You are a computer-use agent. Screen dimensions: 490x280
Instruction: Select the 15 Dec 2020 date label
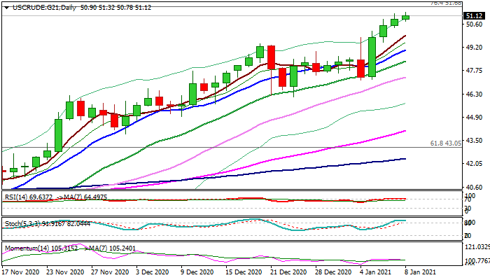(x=243, y=272)
